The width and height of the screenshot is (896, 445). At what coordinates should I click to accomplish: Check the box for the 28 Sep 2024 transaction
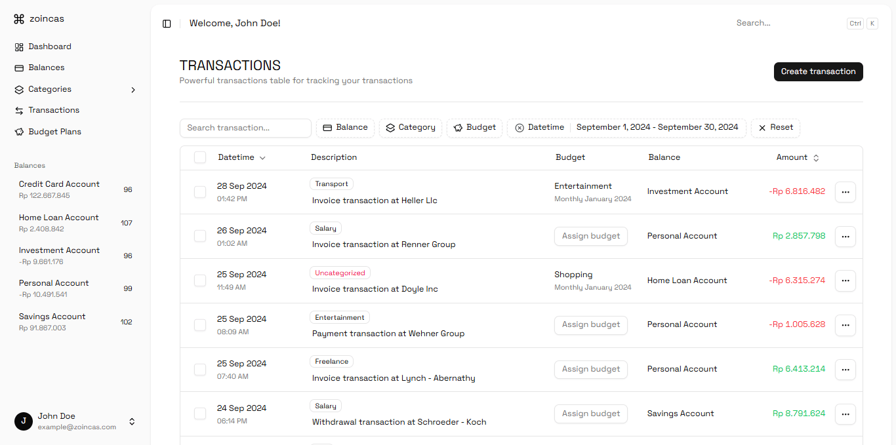click(200, 192)
